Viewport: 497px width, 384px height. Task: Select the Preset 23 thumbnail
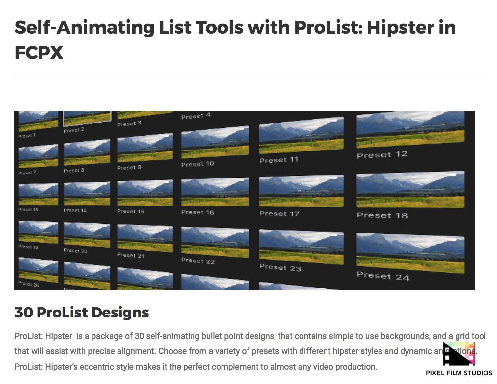[x=301, y=247]
